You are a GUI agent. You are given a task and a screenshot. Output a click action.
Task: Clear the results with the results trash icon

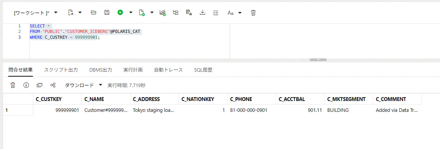pyautogui.click(x=13, y=85)
